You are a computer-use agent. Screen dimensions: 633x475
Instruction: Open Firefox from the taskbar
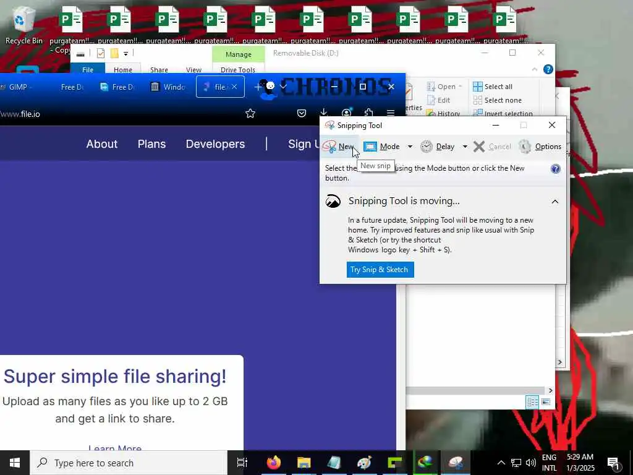(x=273, y=463)
